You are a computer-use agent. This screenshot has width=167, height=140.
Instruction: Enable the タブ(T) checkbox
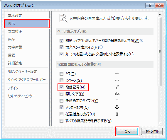(x=61, y=74)
